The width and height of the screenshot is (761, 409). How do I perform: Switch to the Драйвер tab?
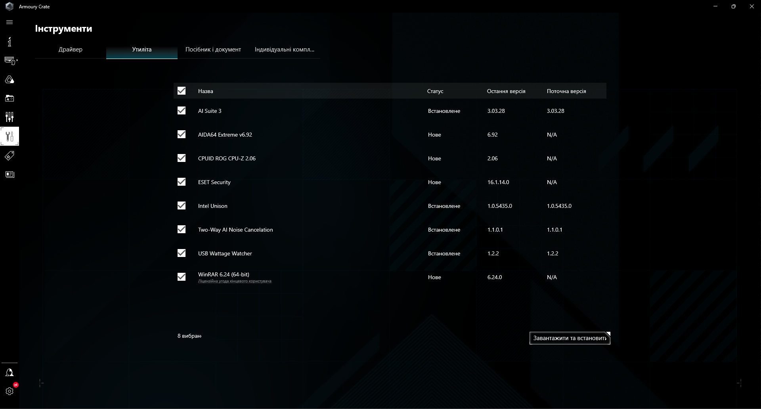pyautogui.click(x=71, y=49)
